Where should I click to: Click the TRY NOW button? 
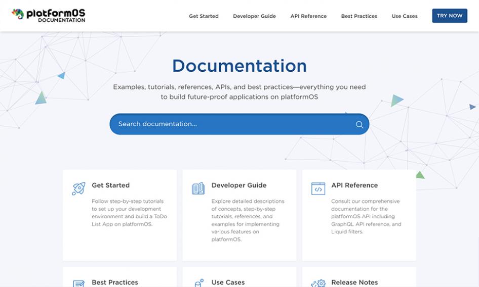[x=450, y=16]
